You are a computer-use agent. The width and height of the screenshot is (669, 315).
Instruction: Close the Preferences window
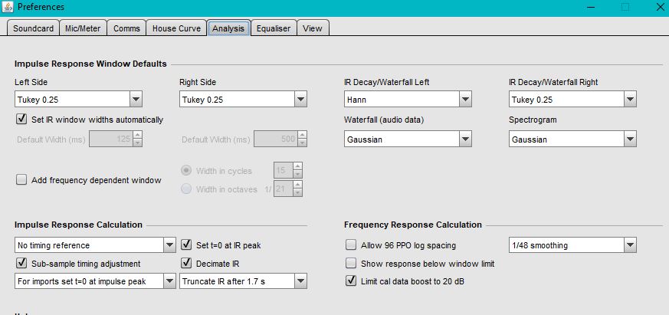click(660, 7)
